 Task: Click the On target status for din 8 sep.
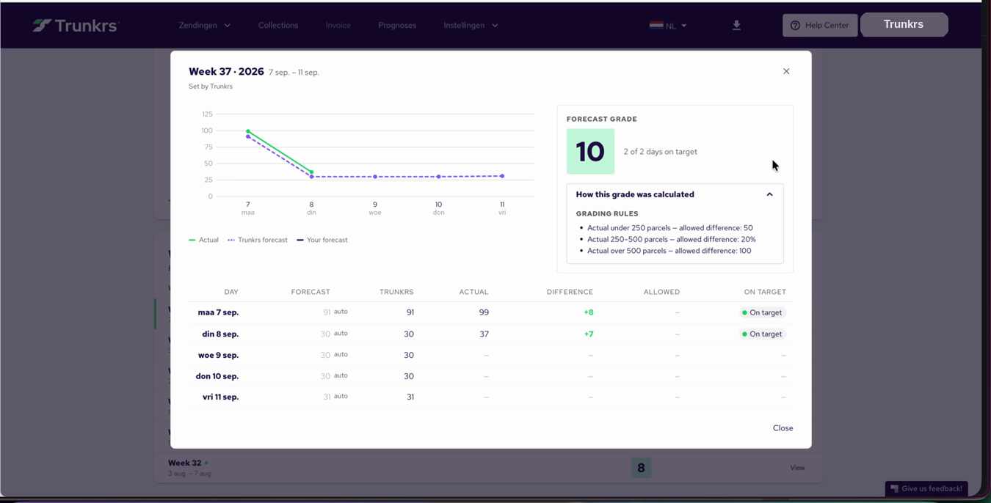762,334
